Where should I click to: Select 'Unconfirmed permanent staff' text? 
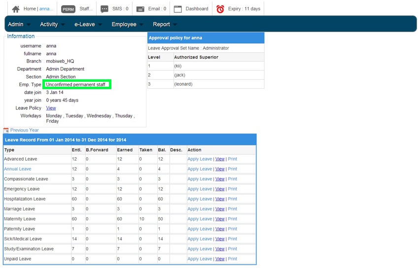point(75,85)
